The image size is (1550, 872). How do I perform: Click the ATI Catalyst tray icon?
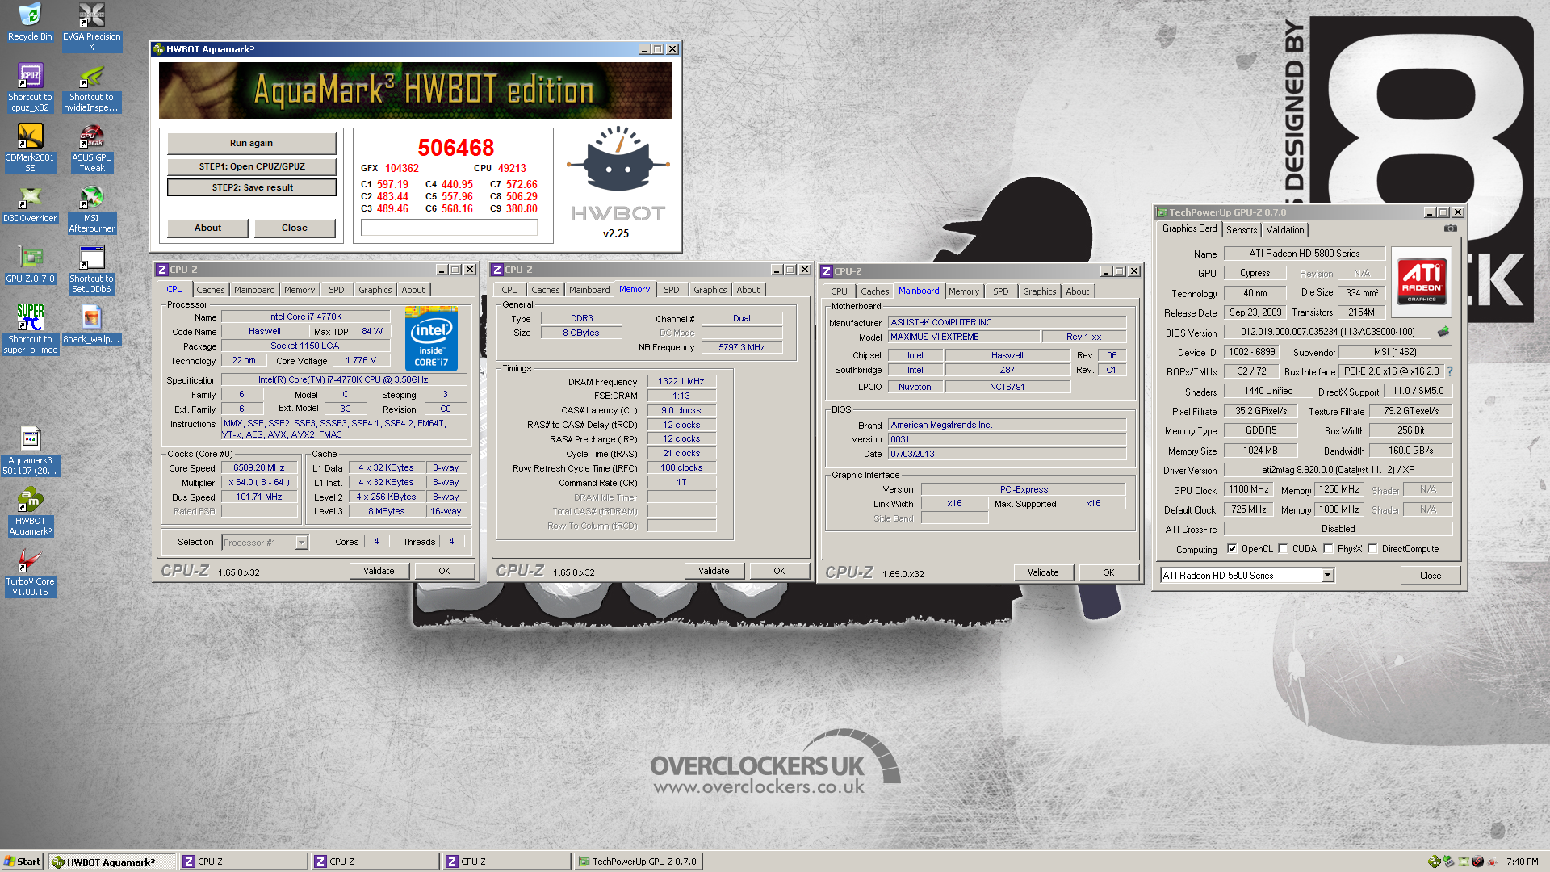pos(1492,862)
